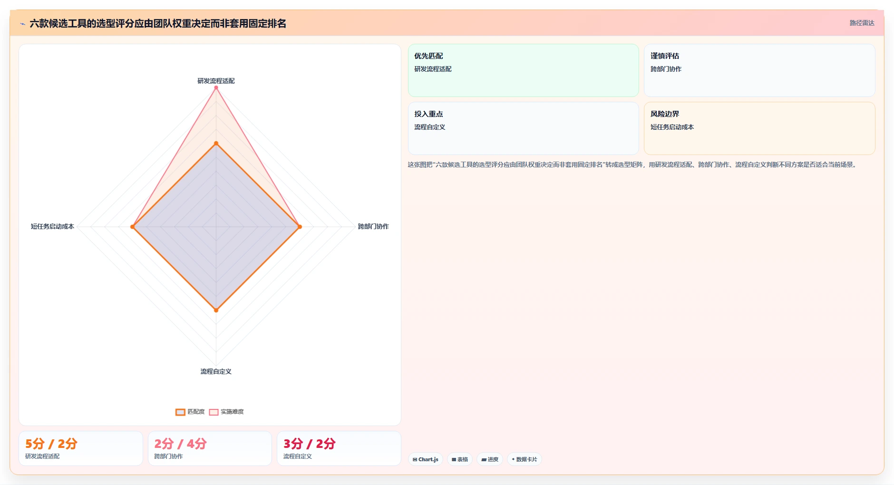The height and width of the screenshot is (485, 894).
Task: Click the 表格 tag pill
Action: 460,459
